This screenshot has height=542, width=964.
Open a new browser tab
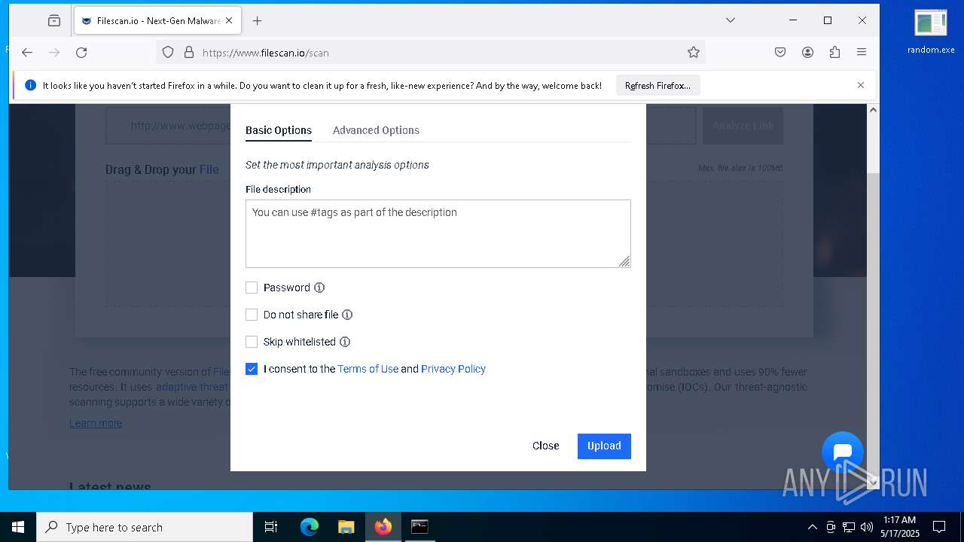click(x=257, y=21)
